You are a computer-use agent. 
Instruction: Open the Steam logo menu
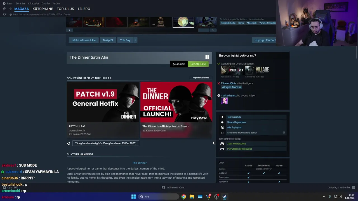[4, 3]
